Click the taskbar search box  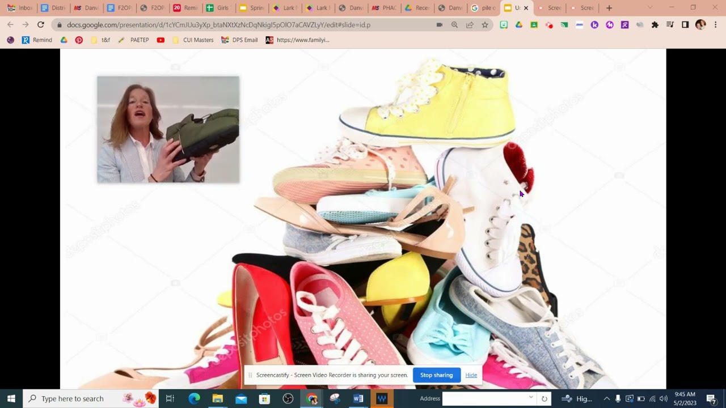[x=91, y=398]
